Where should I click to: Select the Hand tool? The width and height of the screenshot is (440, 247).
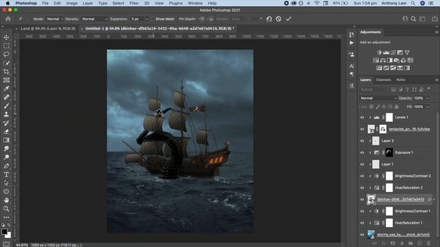click(6, 200)
